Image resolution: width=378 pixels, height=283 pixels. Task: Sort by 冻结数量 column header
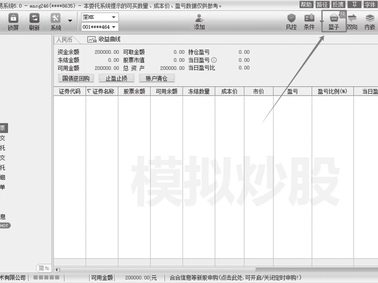199,92
